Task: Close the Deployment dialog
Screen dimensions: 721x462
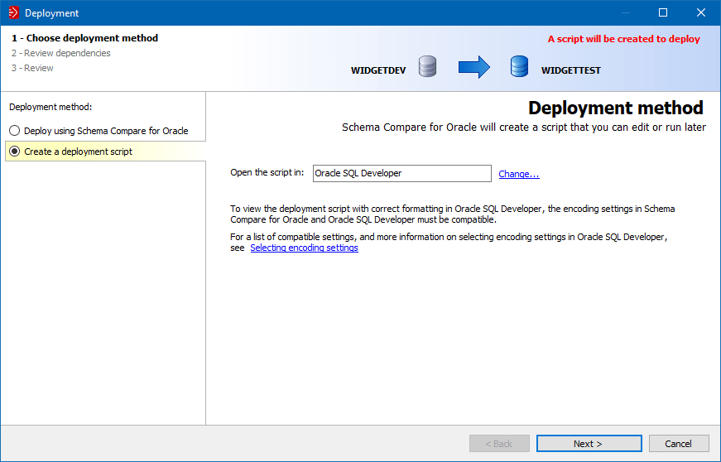Action: pos(700,12)
